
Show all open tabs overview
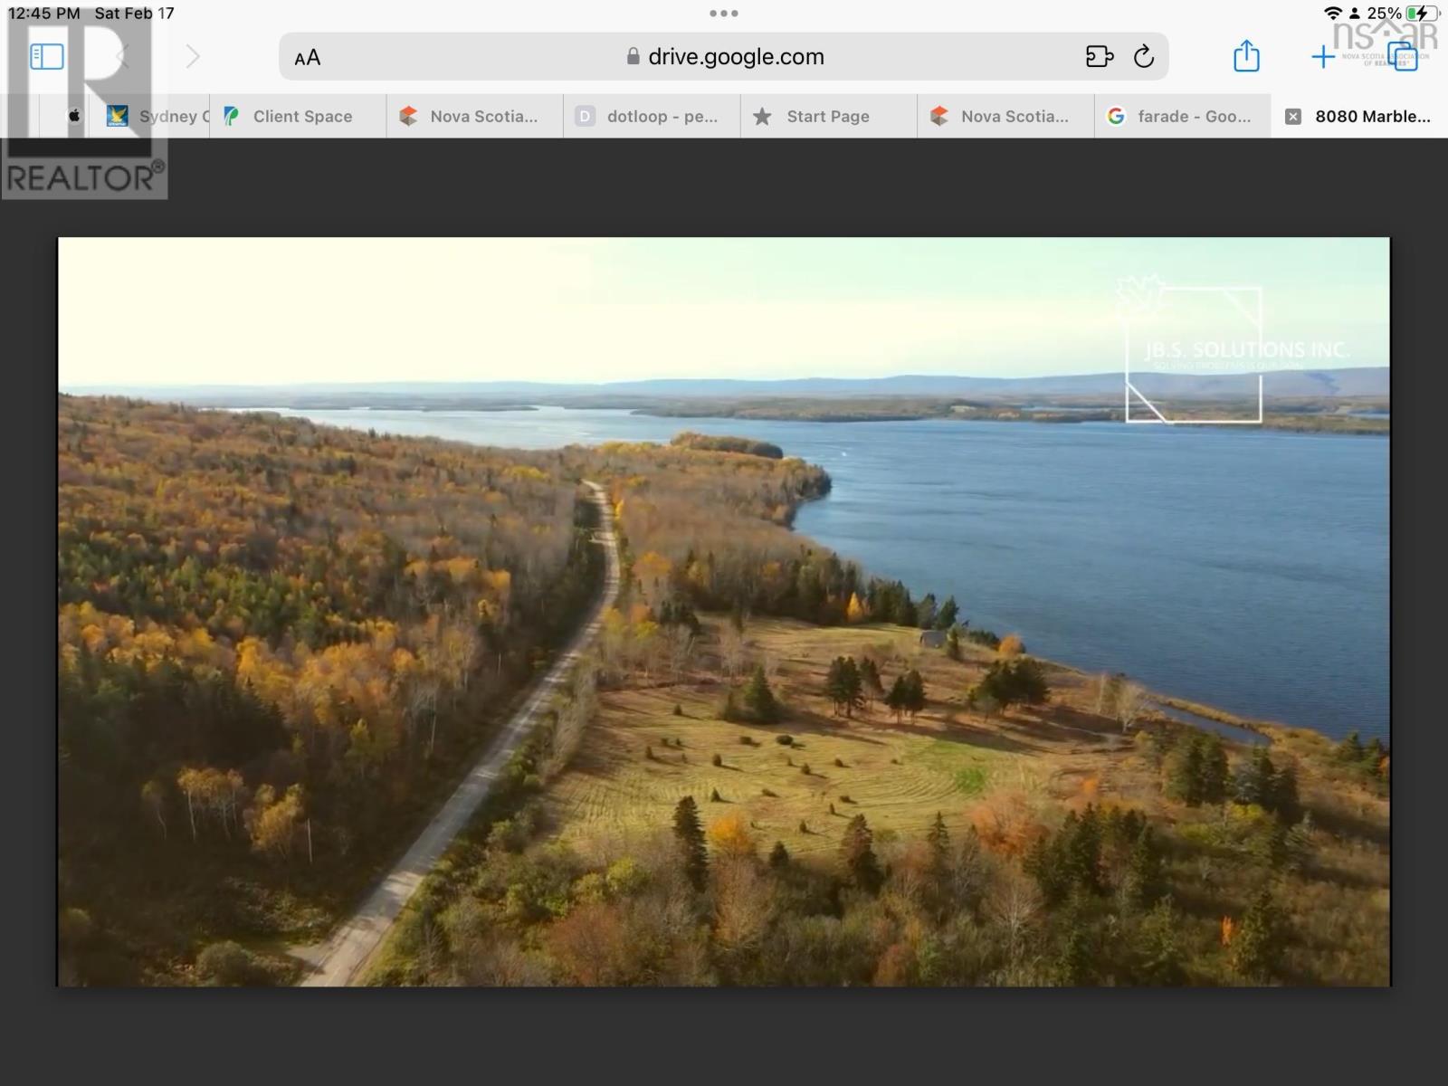click(1403, 56)
